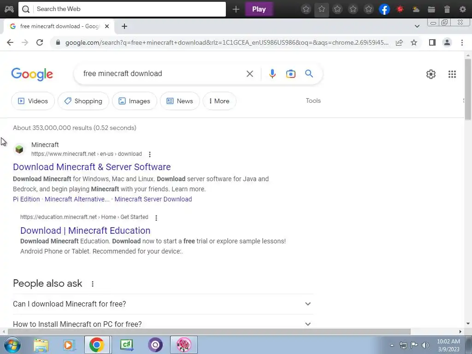Go to Google homepage logo
The width and height of the screenshot is (472, 354).
[x=32, y=74]
